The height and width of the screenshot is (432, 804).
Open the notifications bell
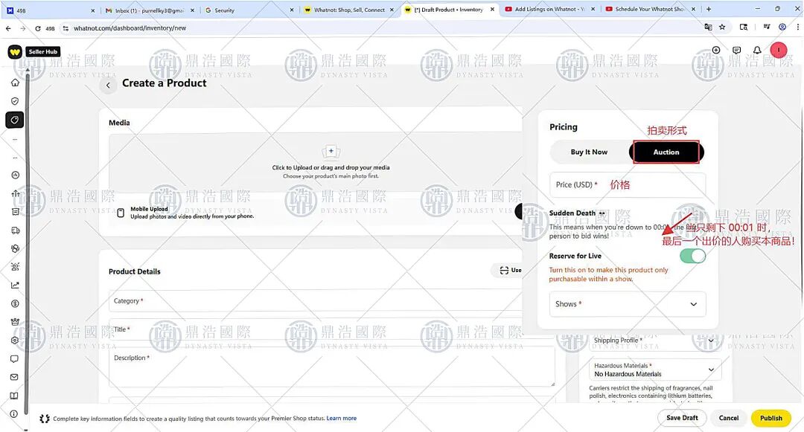pyautogui.click(x=757, y=50)
